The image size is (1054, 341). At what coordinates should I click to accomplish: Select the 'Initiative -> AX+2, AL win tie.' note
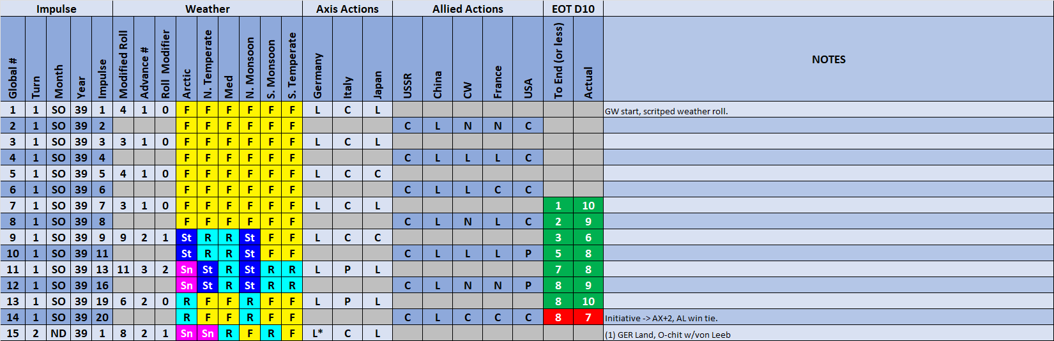(661, 318)
